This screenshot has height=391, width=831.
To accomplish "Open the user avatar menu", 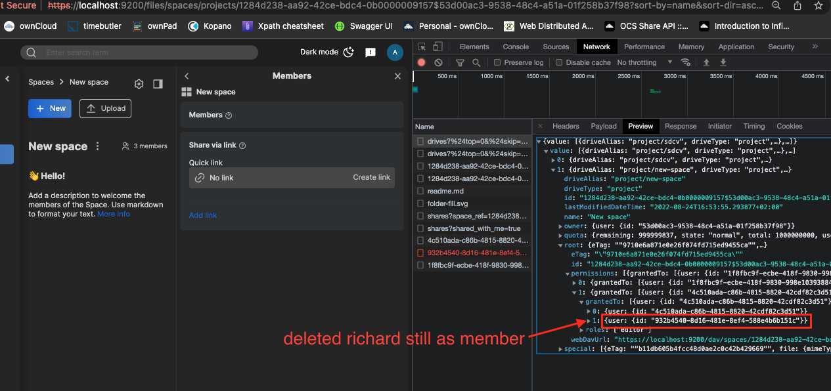I will coord(395,52).
